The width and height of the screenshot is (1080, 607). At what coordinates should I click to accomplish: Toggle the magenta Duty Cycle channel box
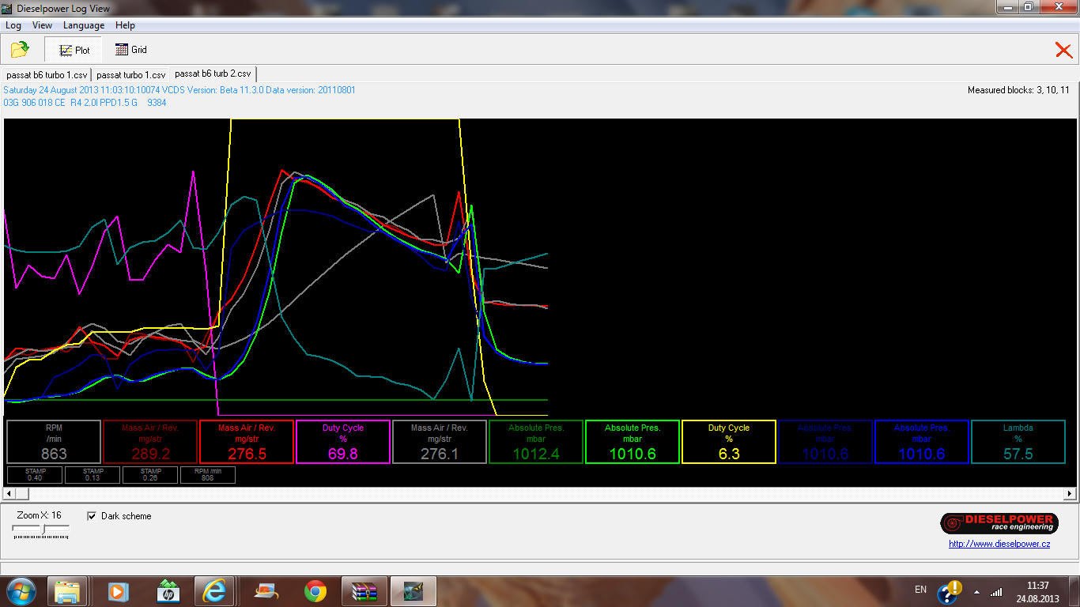(342, 442)
